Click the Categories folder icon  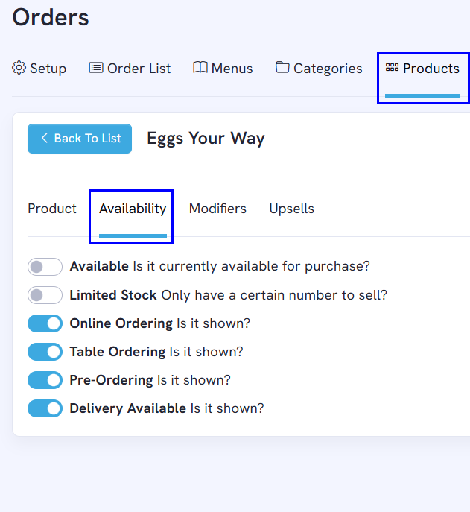[x=282, y=67]
